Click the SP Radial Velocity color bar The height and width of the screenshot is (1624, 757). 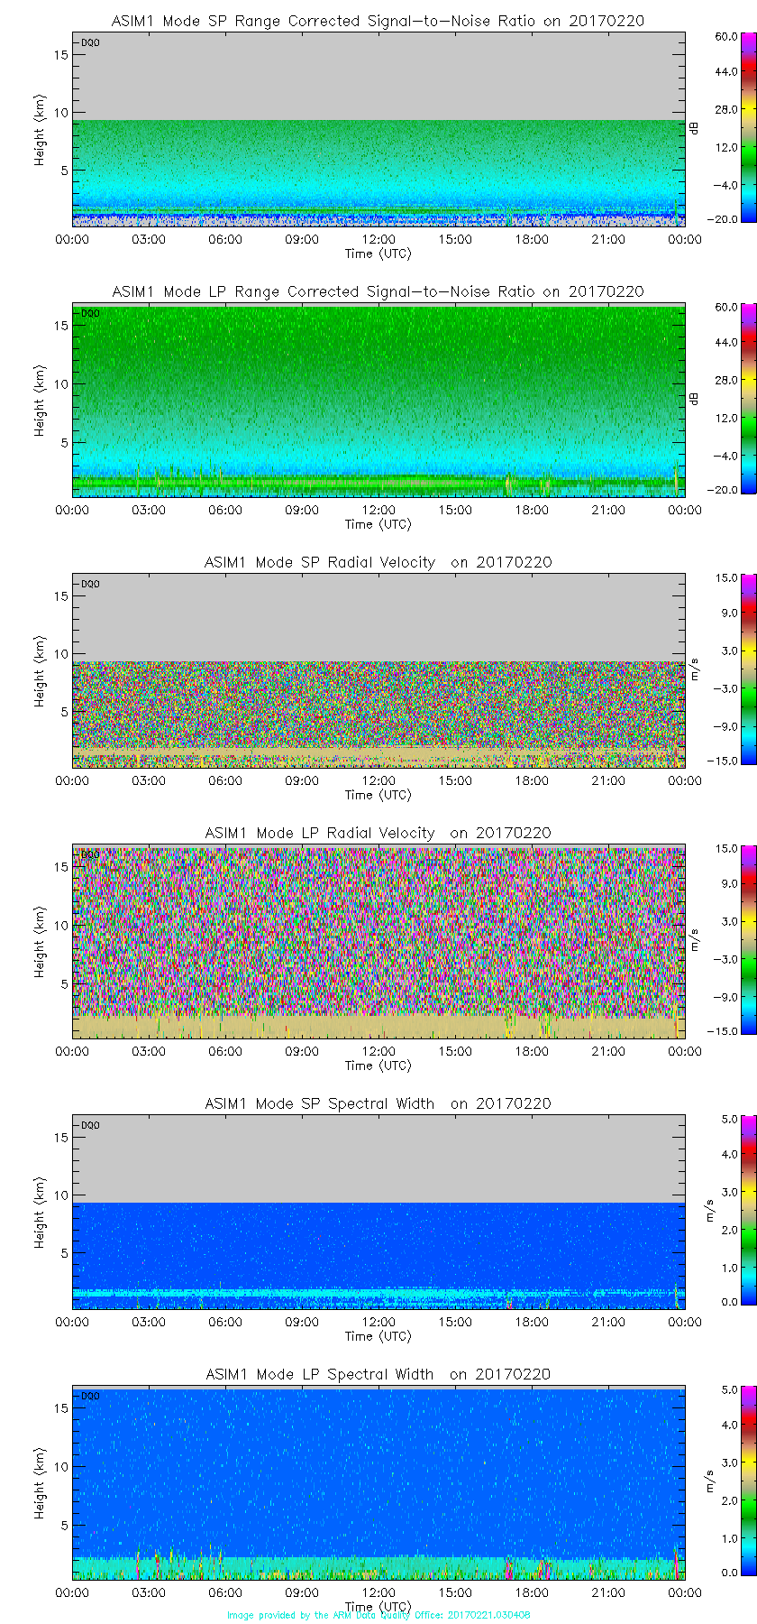[725, 669]
